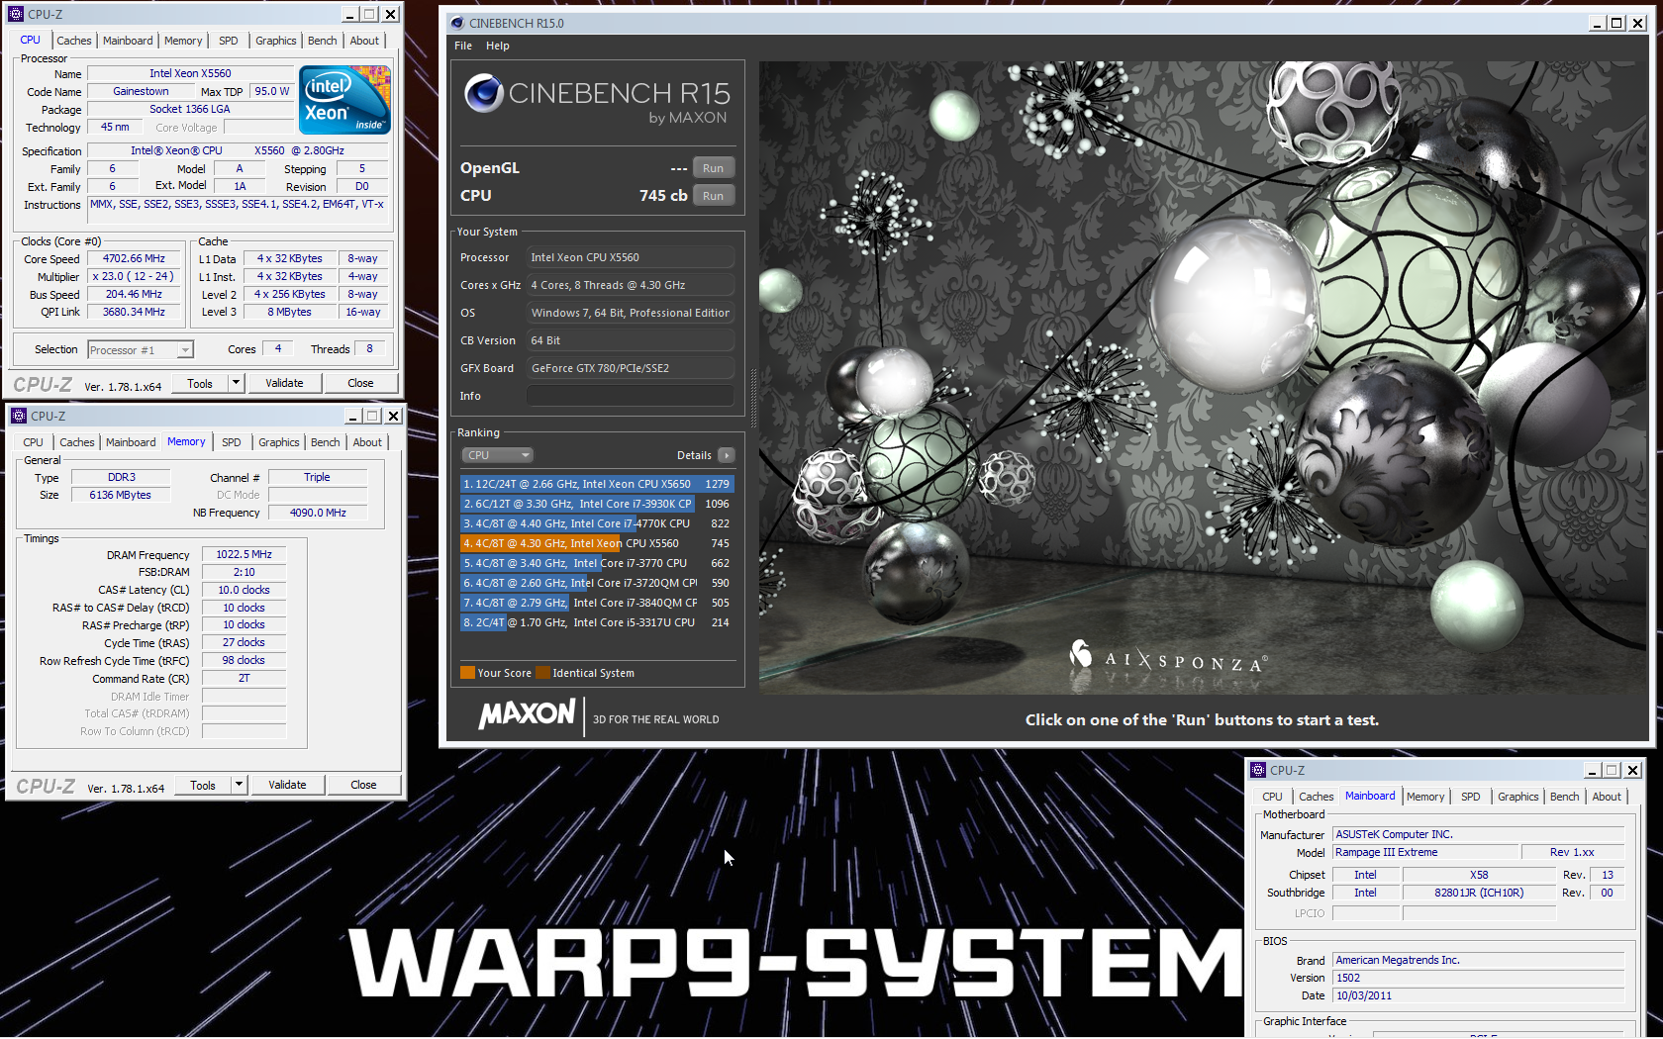Select ranking row 1 Xeon X5650 1279

pos(597,484)
